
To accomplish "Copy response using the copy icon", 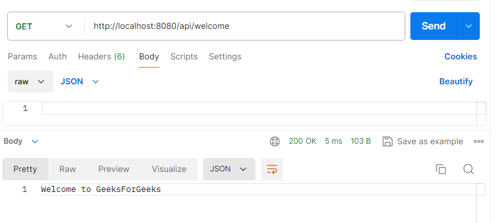I will (441, 169).
